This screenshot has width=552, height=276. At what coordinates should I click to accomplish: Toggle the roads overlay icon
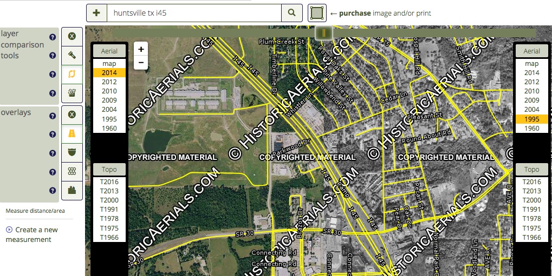72,133
